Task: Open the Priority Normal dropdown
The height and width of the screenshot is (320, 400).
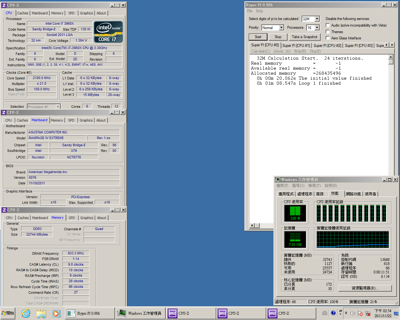Action: 281,27
